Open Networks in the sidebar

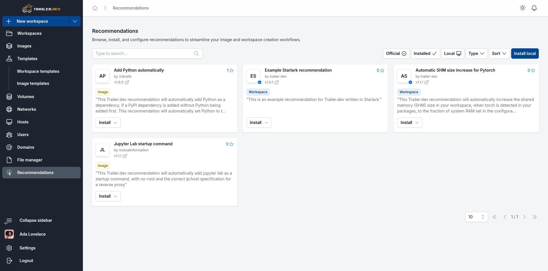41,109
